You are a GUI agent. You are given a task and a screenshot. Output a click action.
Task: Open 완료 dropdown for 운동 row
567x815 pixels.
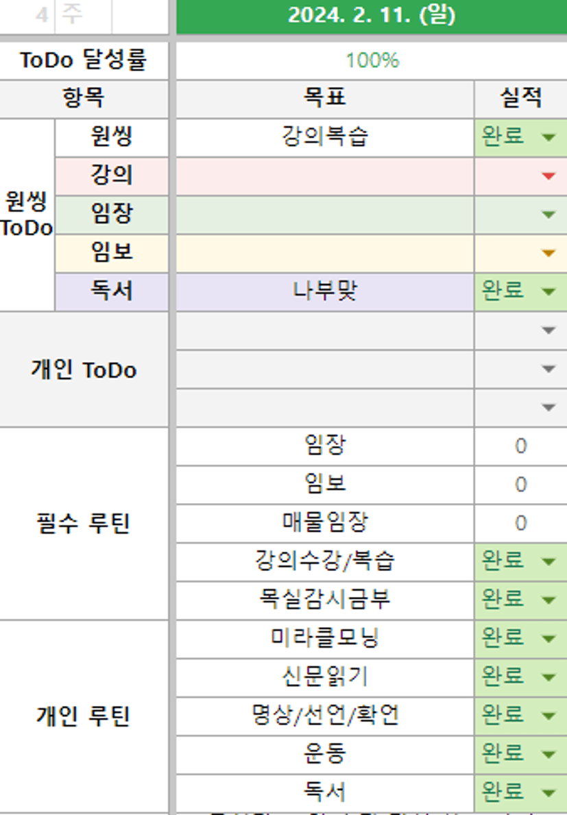(x=548, y=754)
